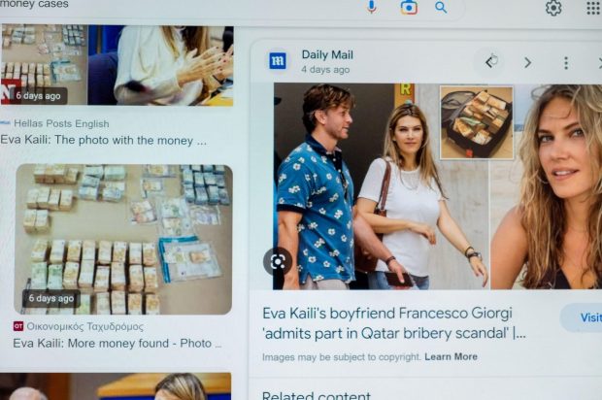
Task: Select the money bundles thumbnail from Οικονομικός Ταχυδρόμος
Action: point(123,240)
